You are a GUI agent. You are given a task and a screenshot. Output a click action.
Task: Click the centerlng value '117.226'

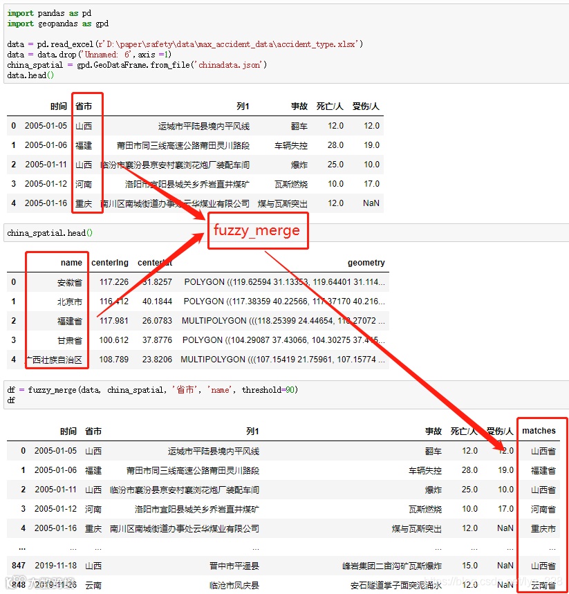[113, 282]
